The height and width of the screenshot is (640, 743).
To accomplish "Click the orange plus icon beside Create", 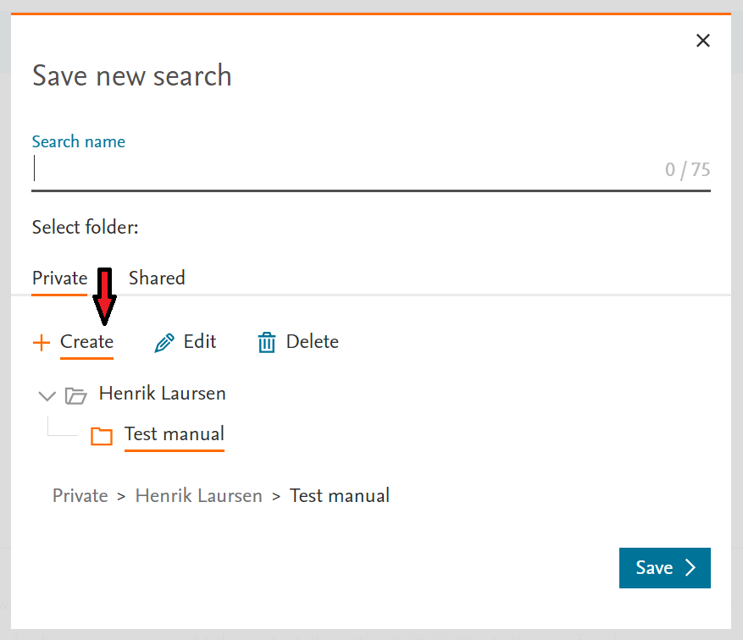I will pos(42,342).
